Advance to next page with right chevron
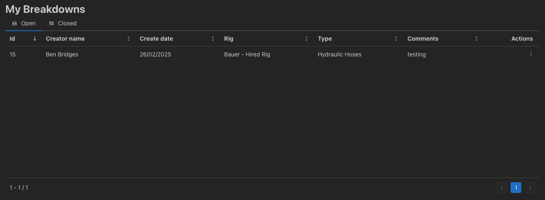545x200 pixels. tap(530, 188)
